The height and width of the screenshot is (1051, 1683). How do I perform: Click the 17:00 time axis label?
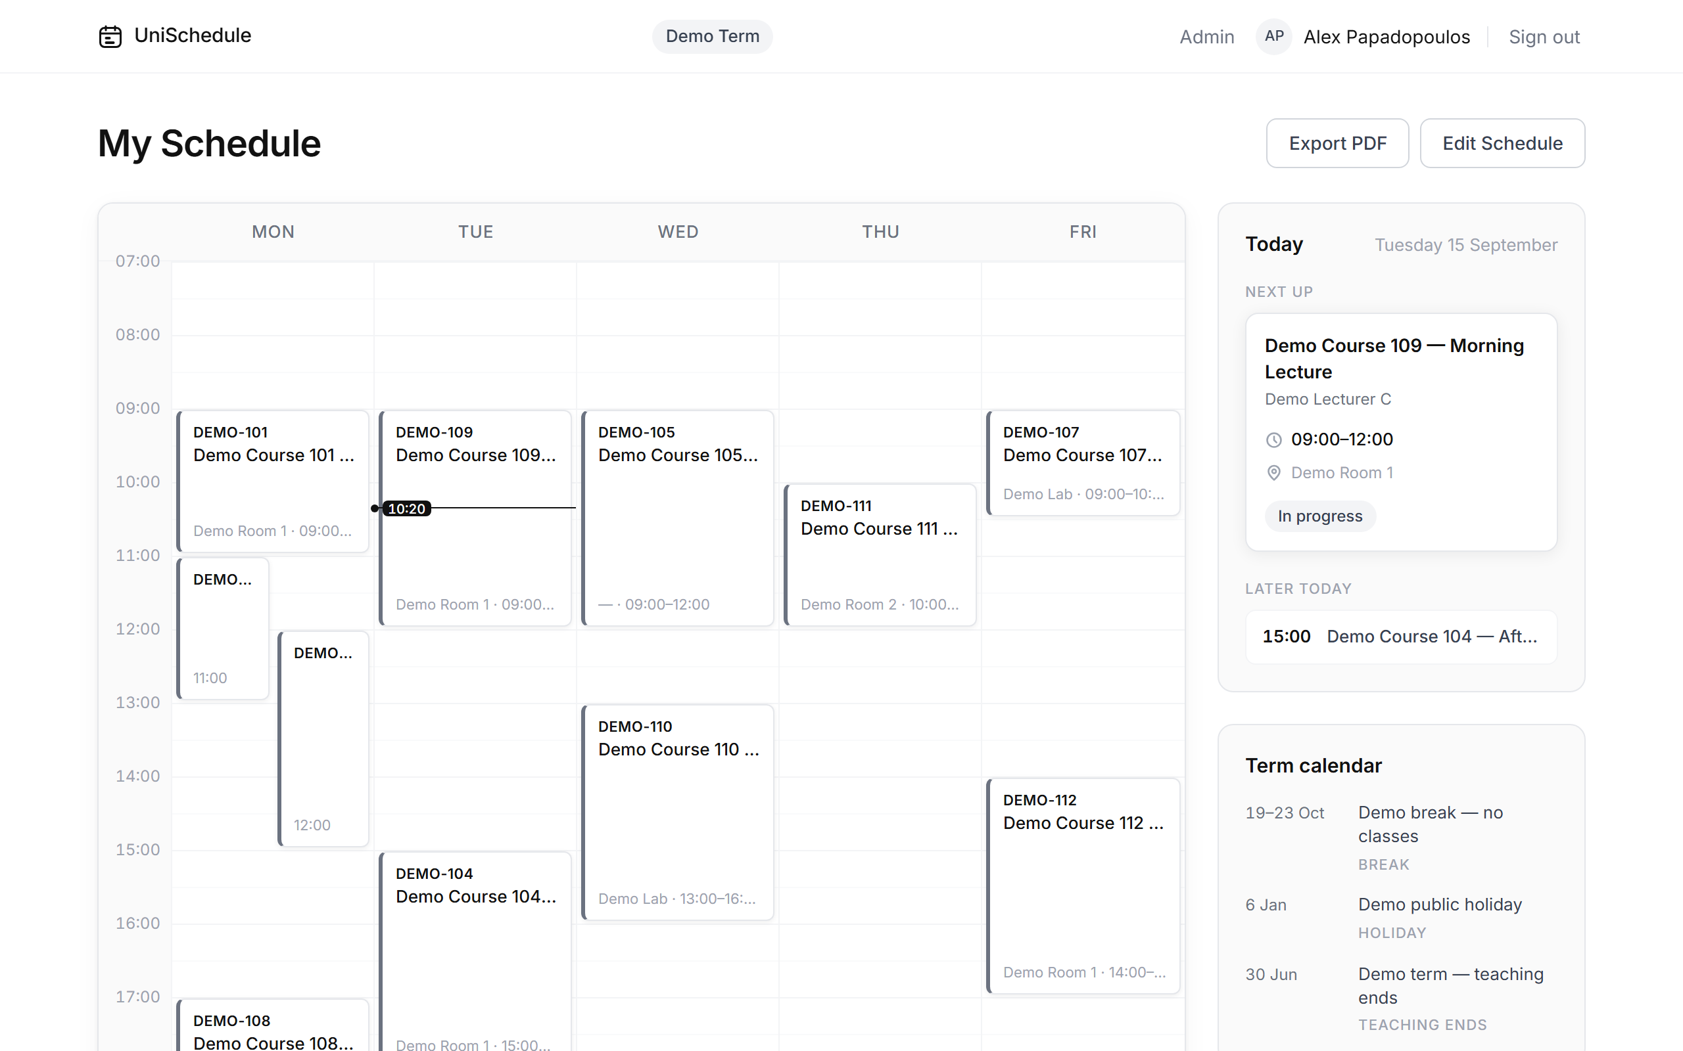point(137,998)
